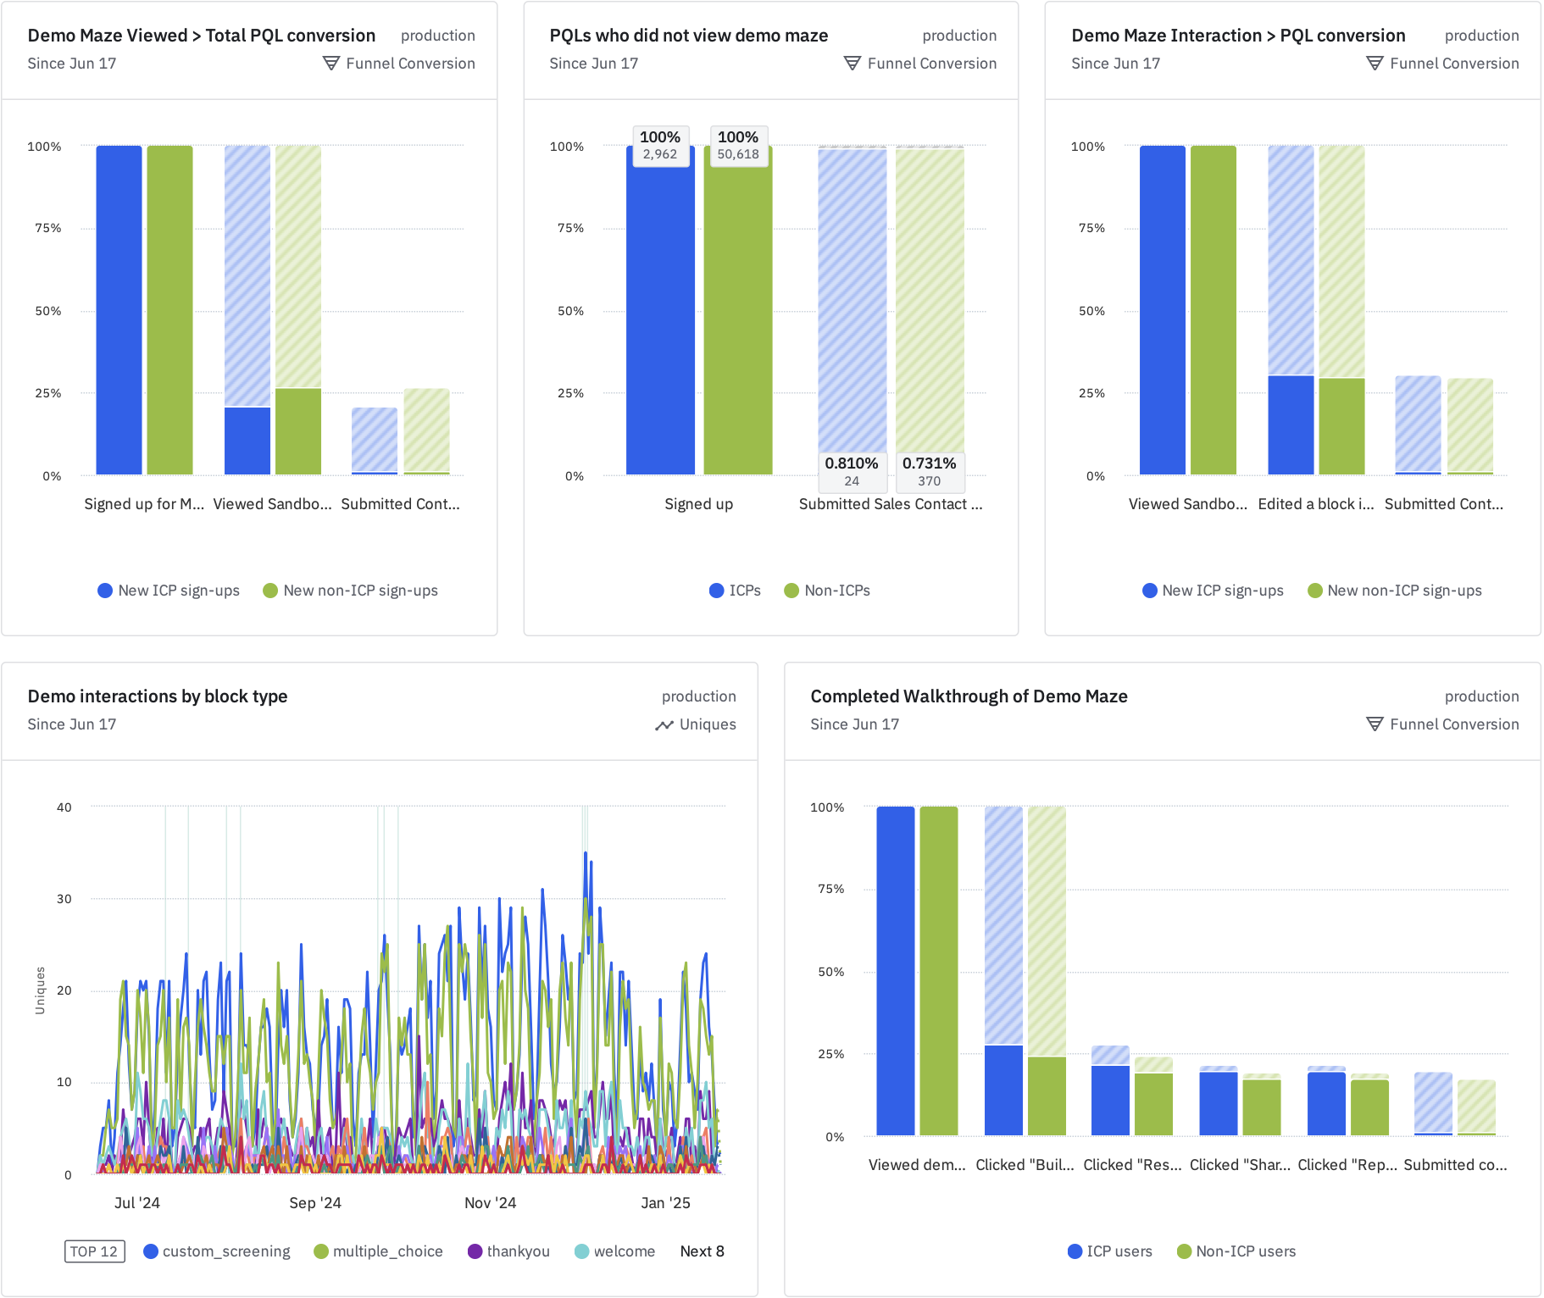Toggle welcome series legend
This screenshot has width=1544, height=1298.
pos(614,1251)
